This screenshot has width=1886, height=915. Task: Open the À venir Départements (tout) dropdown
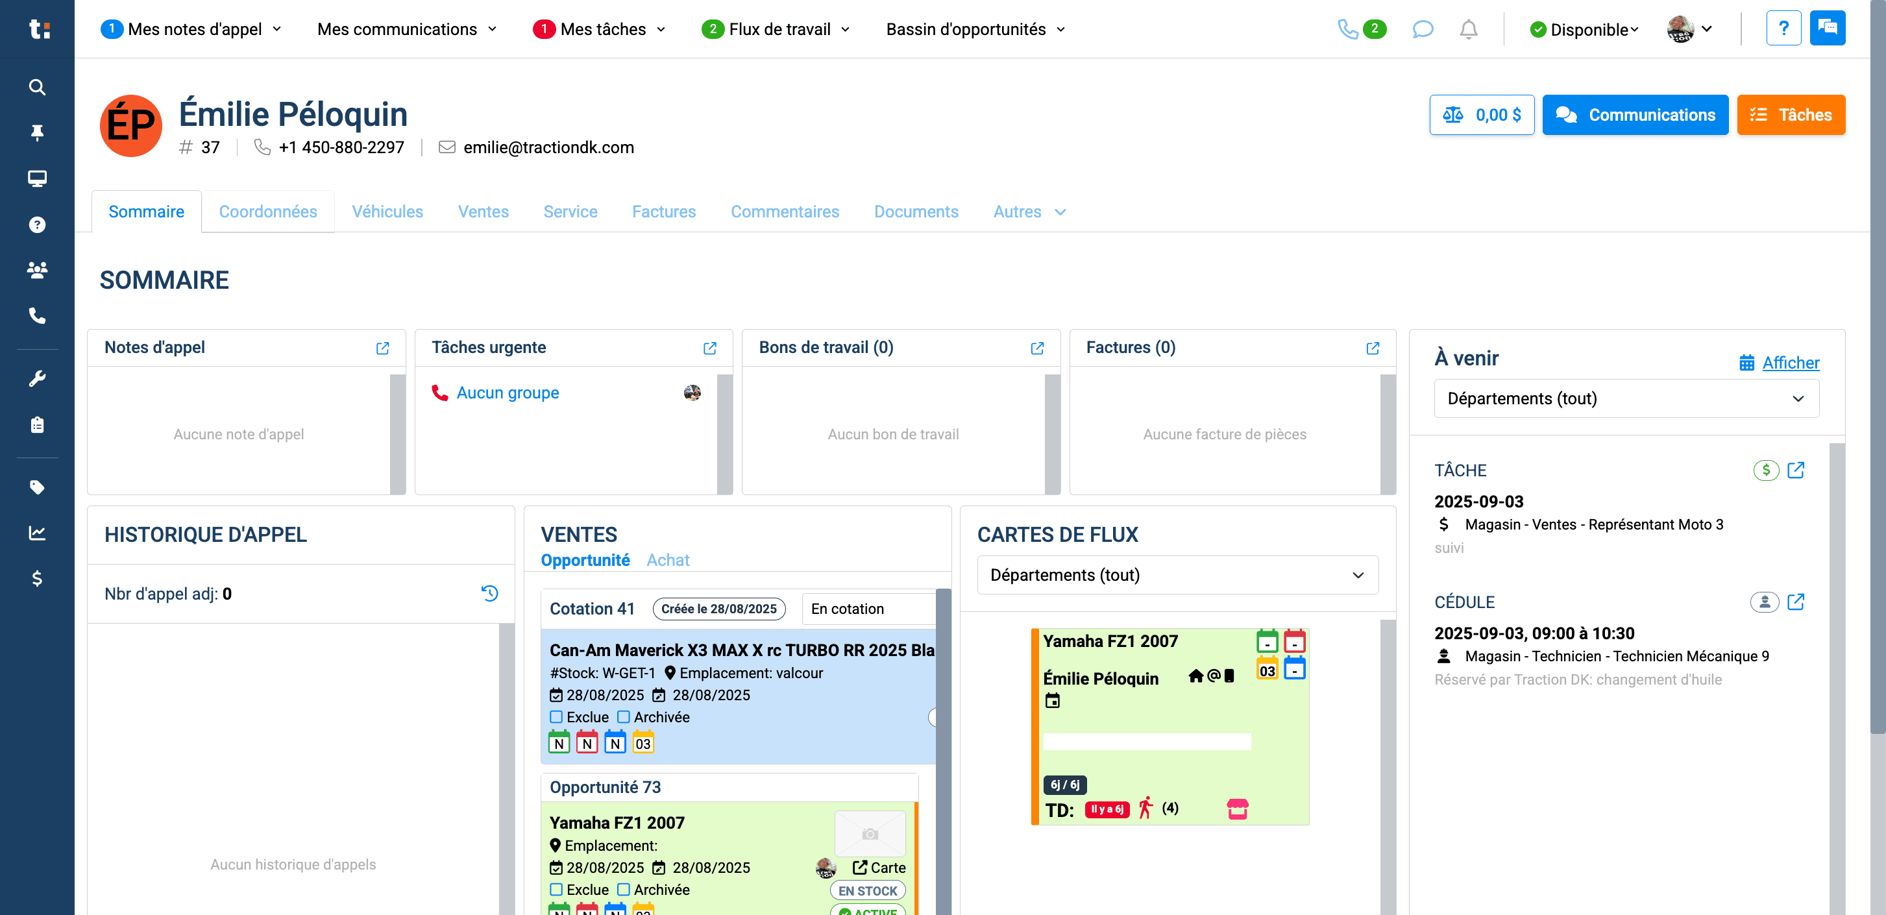click(1626, 398)
